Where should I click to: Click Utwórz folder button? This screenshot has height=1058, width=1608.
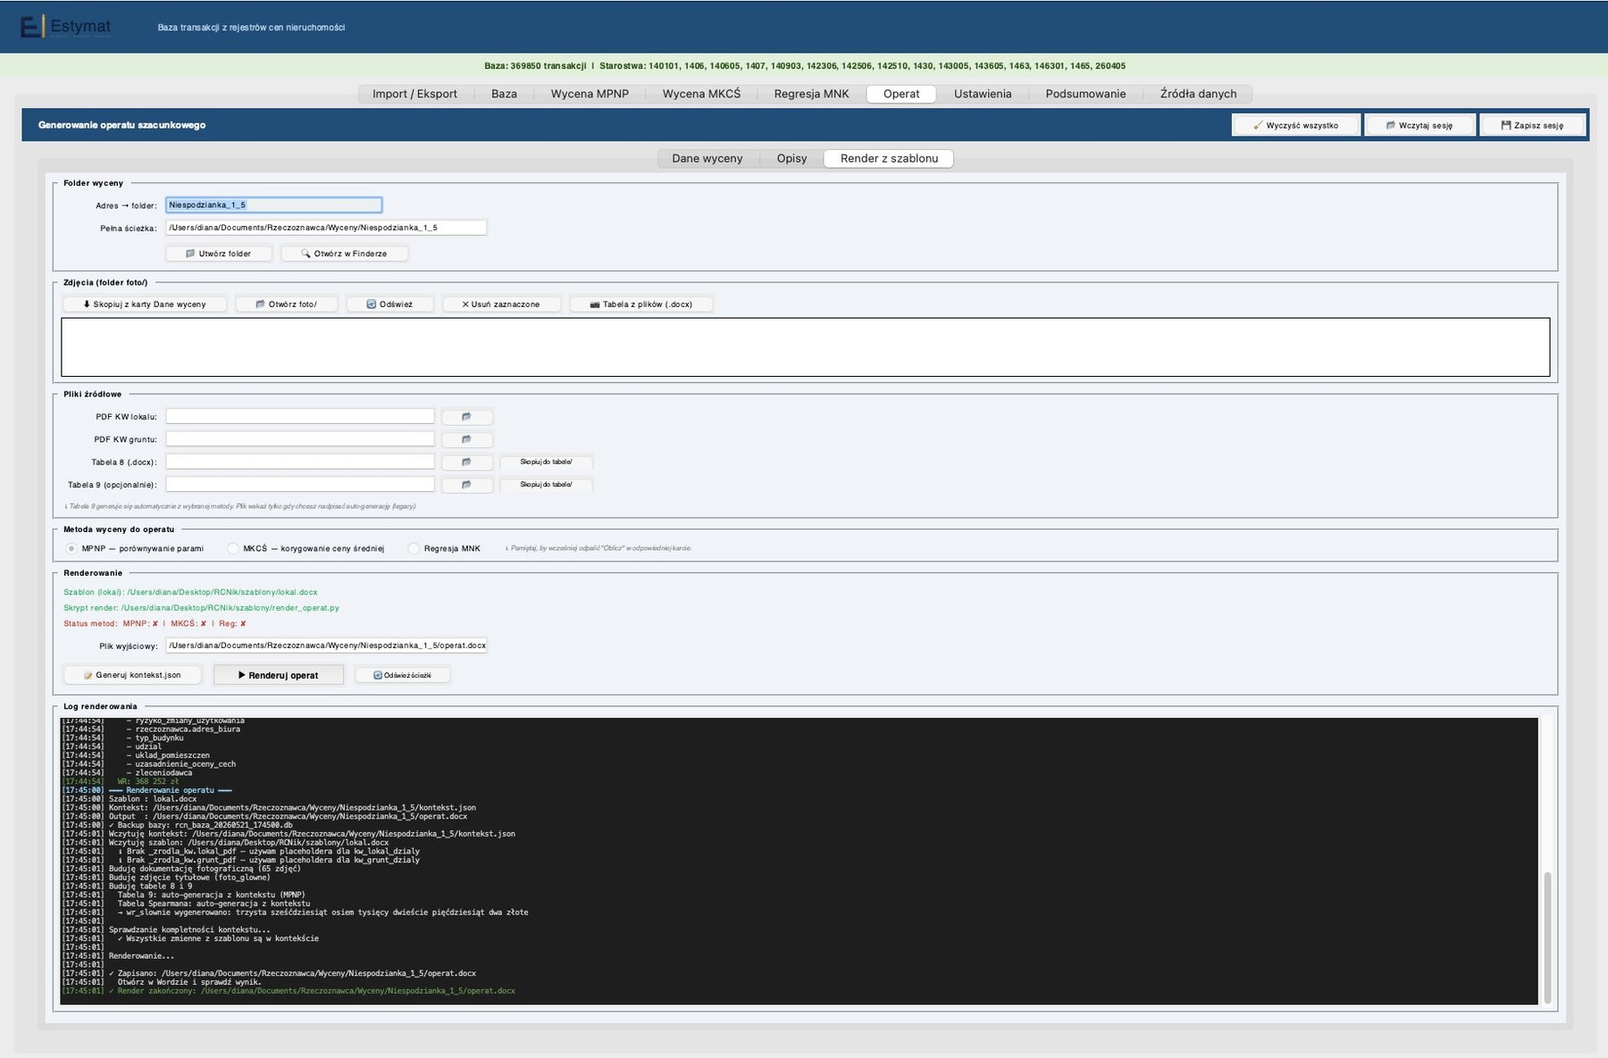pos(218,254)
